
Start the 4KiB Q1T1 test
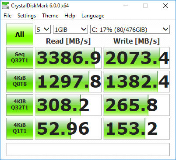pos(20,129)
